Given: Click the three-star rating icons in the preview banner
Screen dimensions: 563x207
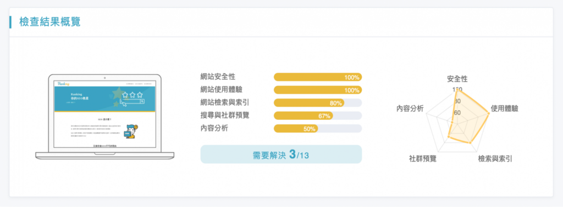Looking at the screenshot, I should click(133, 95).
